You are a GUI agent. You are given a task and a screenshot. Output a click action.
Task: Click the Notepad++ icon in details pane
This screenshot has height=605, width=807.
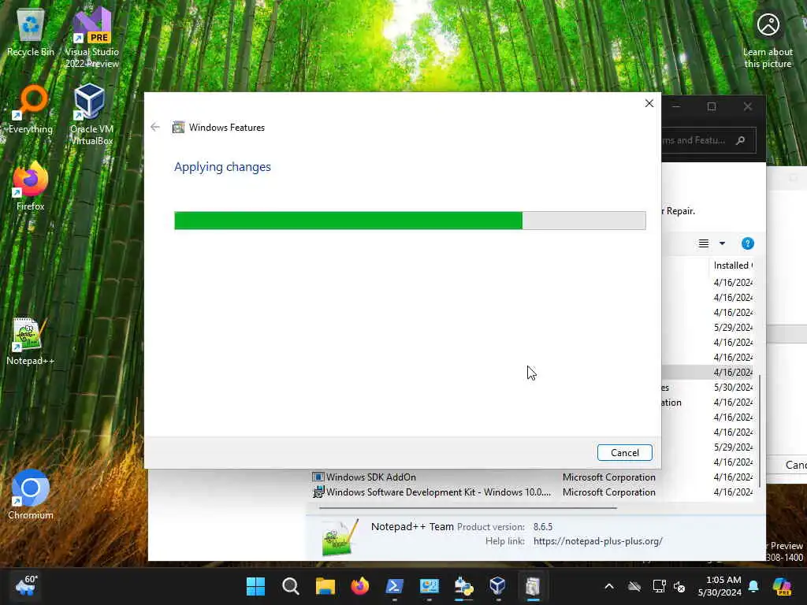pyautogui.click(x=340, y=537)
